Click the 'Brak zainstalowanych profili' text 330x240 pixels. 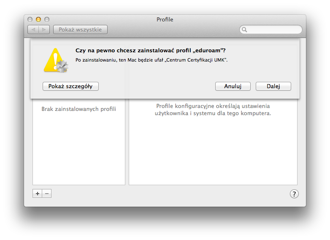tap(79, 109)
